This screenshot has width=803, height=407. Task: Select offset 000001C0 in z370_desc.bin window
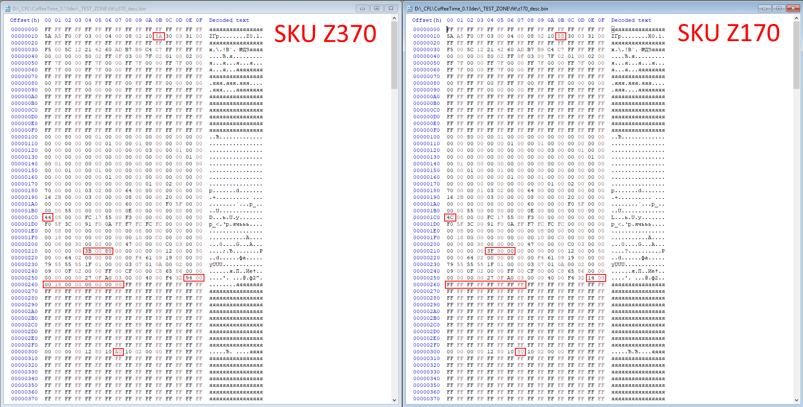(24, 217)
